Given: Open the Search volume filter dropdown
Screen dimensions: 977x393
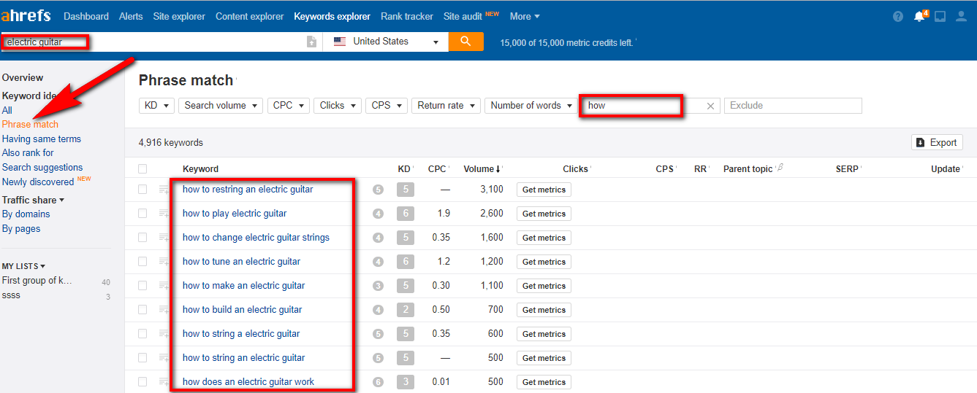Looking at the screenshot, I should coord(221,106).
